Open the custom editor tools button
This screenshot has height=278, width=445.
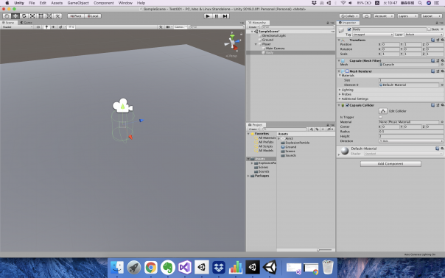click(58, 16)
